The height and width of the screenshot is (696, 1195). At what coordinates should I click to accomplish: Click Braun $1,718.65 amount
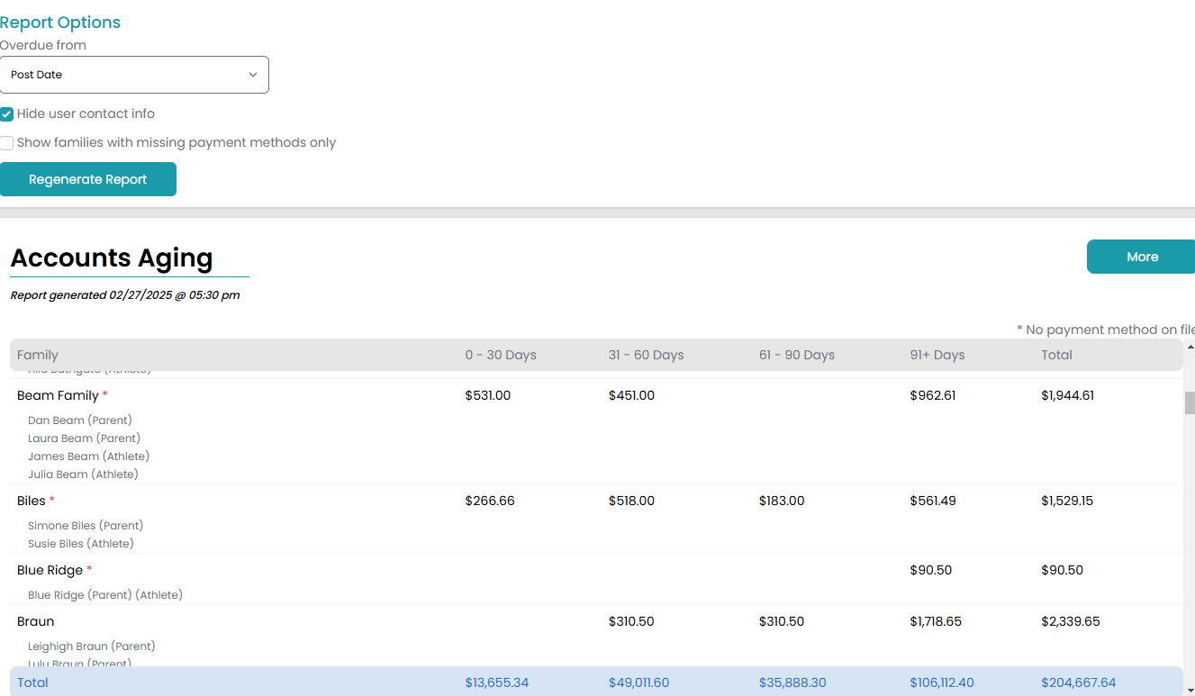click(x=936, y=621)
